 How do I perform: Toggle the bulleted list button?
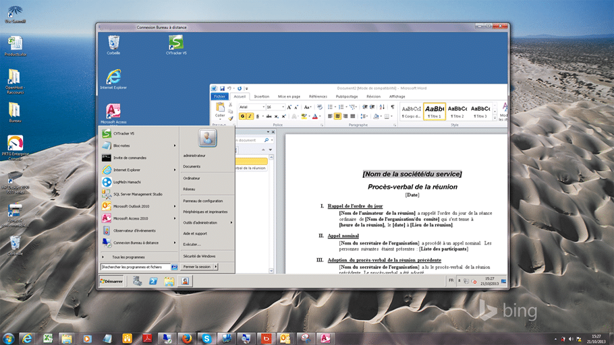330,106
